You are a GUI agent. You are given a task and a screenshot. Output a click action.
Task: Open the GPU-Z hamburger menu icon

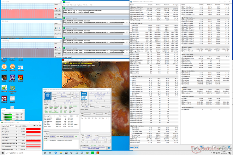pyautogui.click(x=40, y=125)
